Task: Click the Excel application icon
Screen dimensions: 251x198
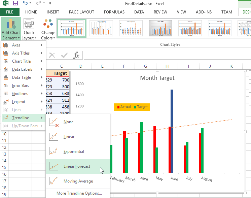Action: tap(6, 3)
